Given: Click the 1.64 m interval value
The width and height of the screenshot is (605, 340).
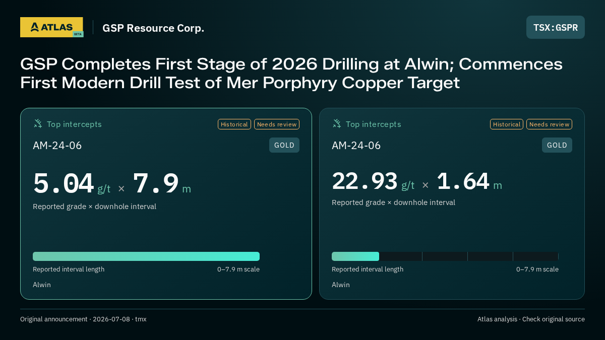Looking at the screenshot, I should tap(469, 181).
